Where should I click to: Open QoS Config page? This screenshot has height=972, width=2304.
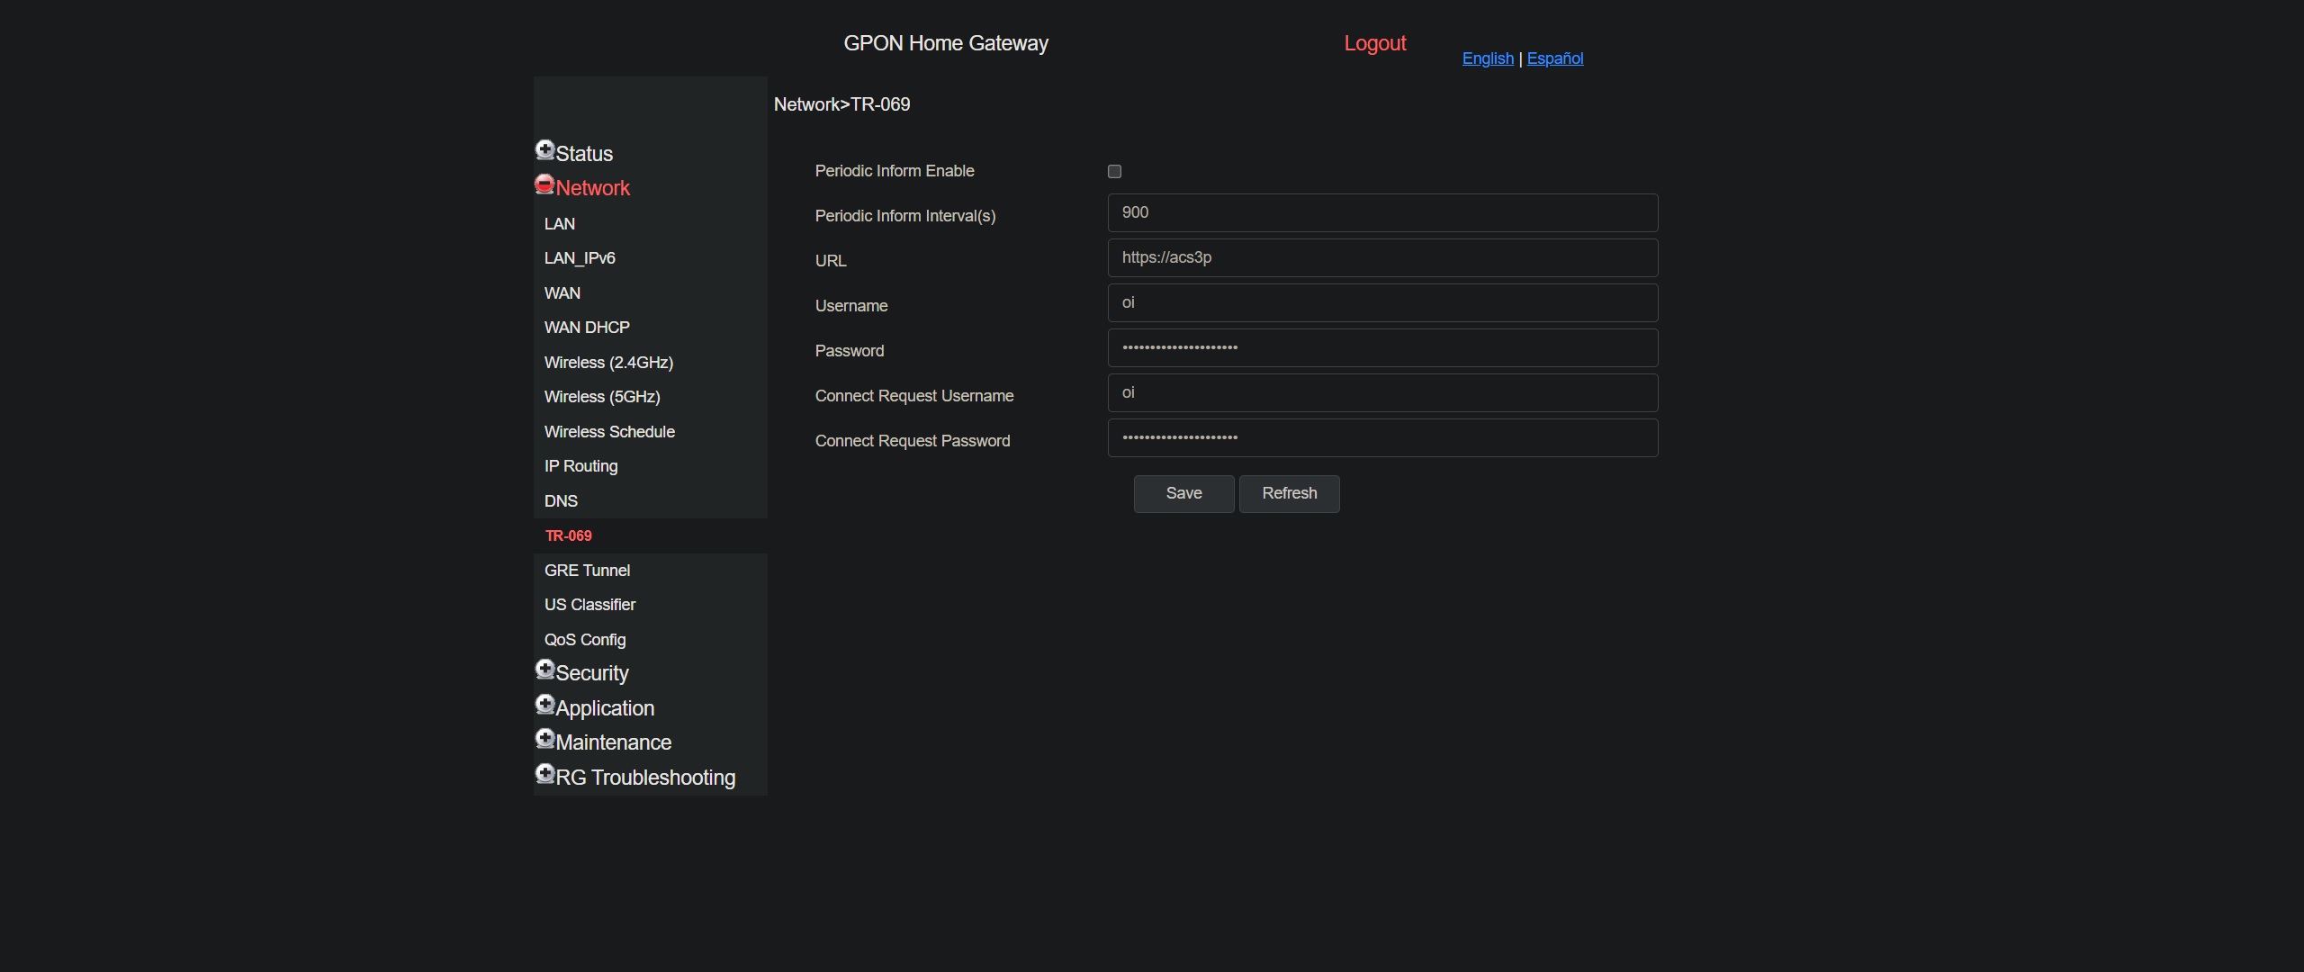585,640
